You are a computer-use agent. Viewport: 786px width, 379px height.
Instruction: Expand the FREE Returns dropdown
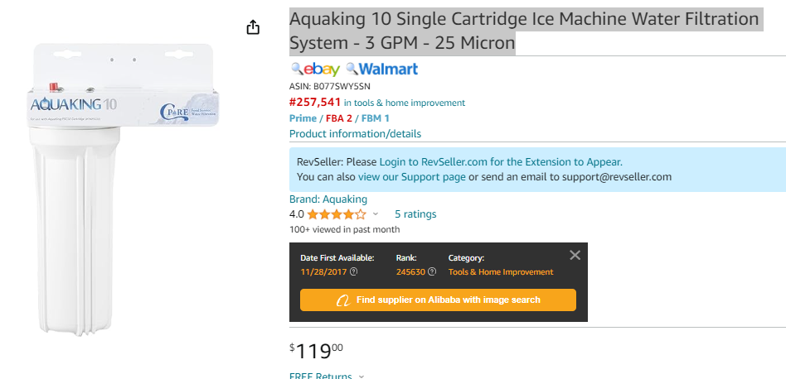pyautogui.click(x=361, y=376)
